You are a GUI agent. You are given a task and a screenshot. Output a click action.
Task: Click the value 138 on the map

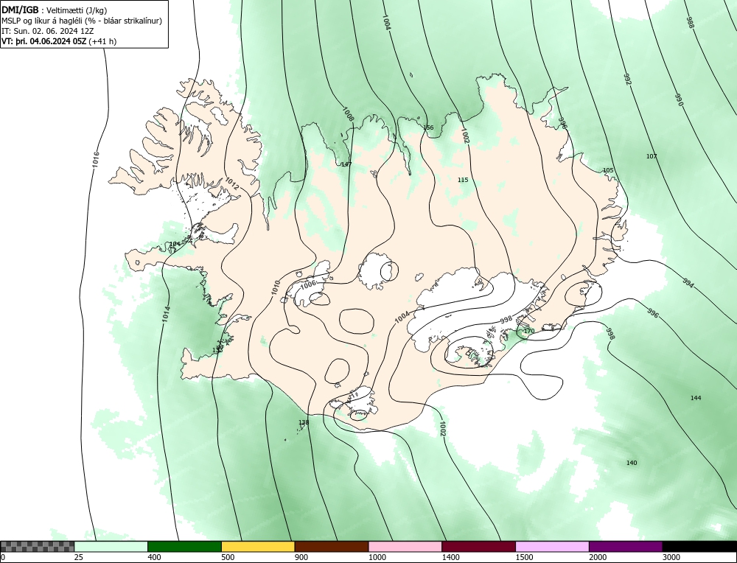(304, 422)
